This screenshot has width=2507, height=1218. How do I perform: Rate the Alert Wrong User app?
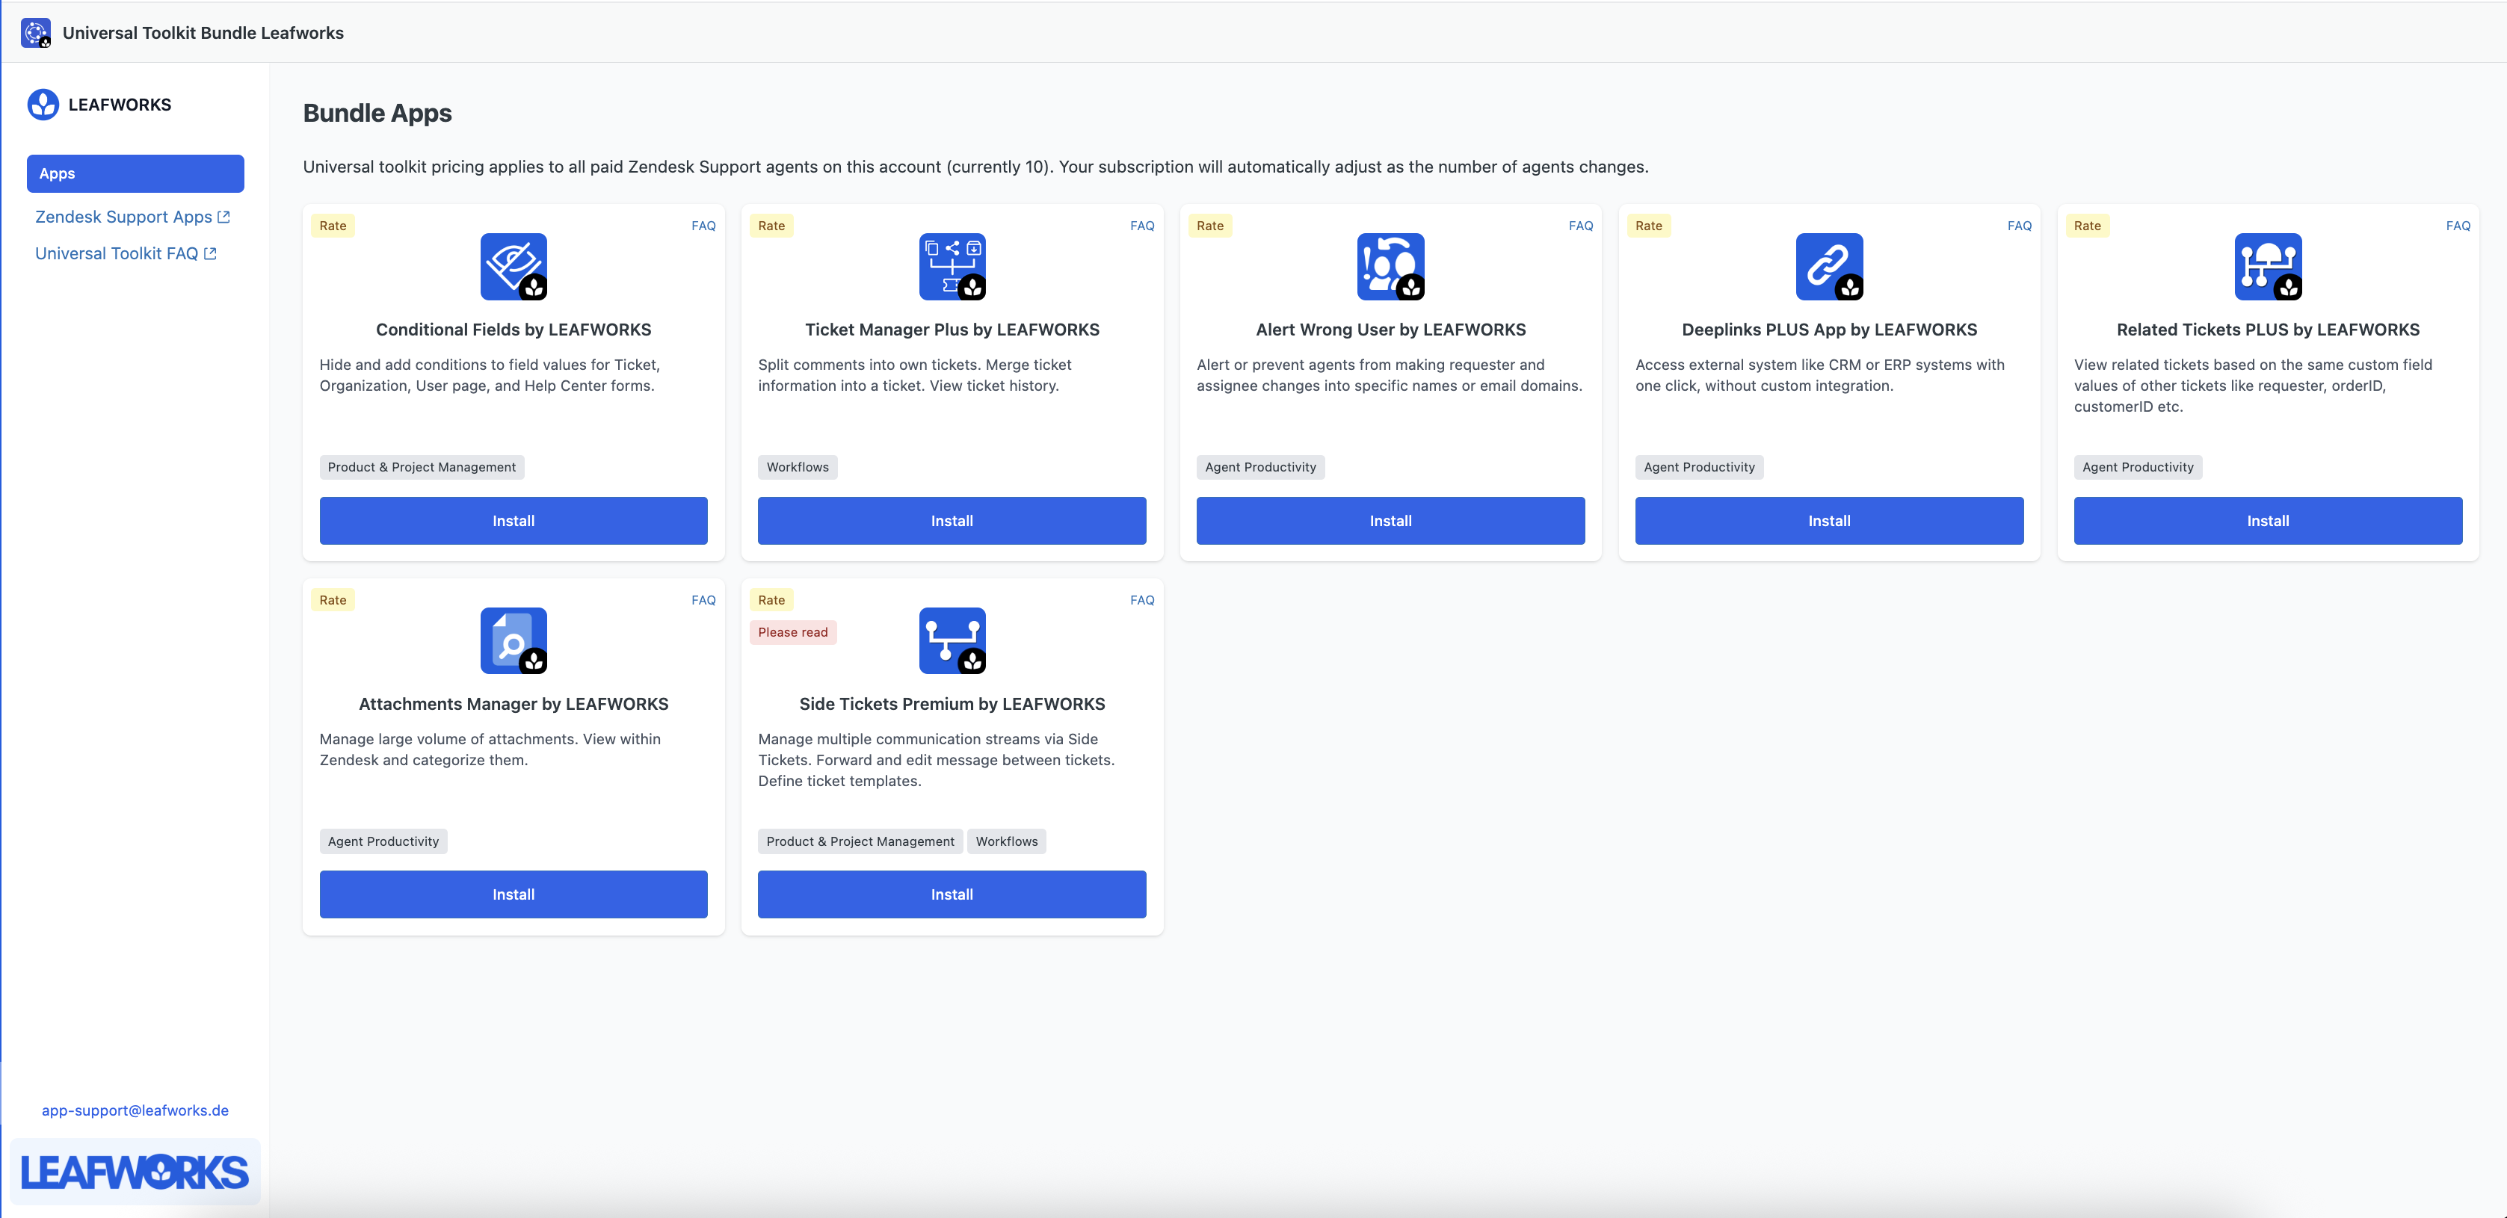1209,226
